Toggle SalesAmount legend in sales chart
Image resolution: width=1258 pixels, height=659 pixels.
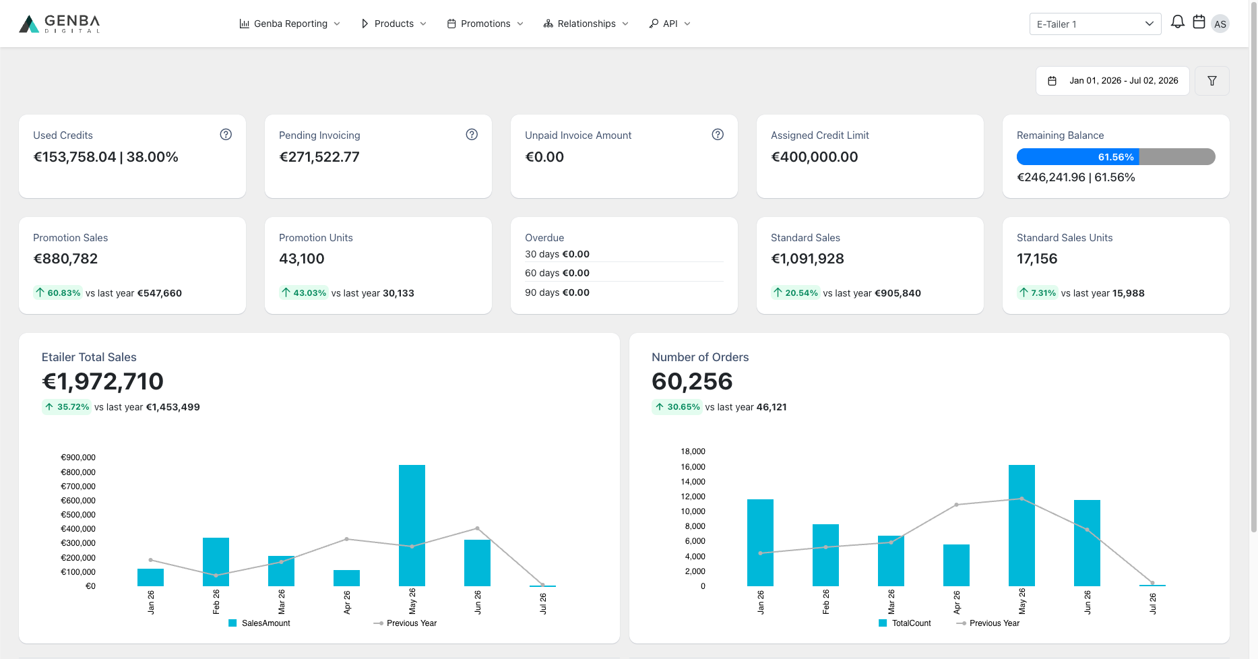click(x=259, y=623)
